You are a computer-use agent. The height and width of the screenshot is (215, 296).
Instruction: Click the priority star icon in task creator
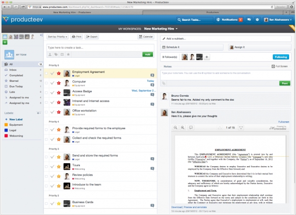click(x=69, y=55)
